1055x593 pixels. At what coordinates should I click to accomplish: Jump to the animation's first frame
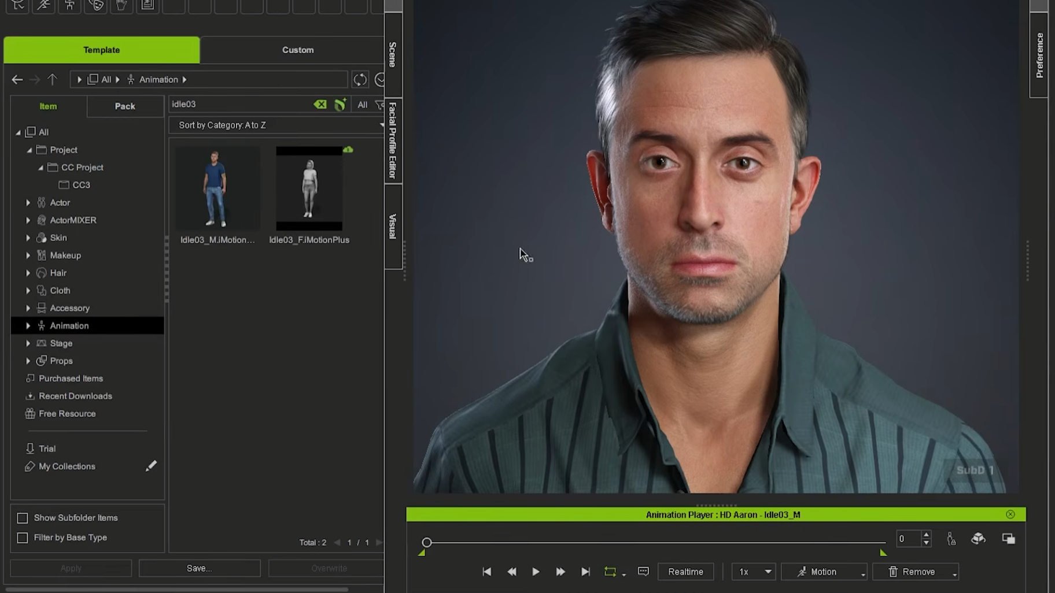(x=486, y=572)
